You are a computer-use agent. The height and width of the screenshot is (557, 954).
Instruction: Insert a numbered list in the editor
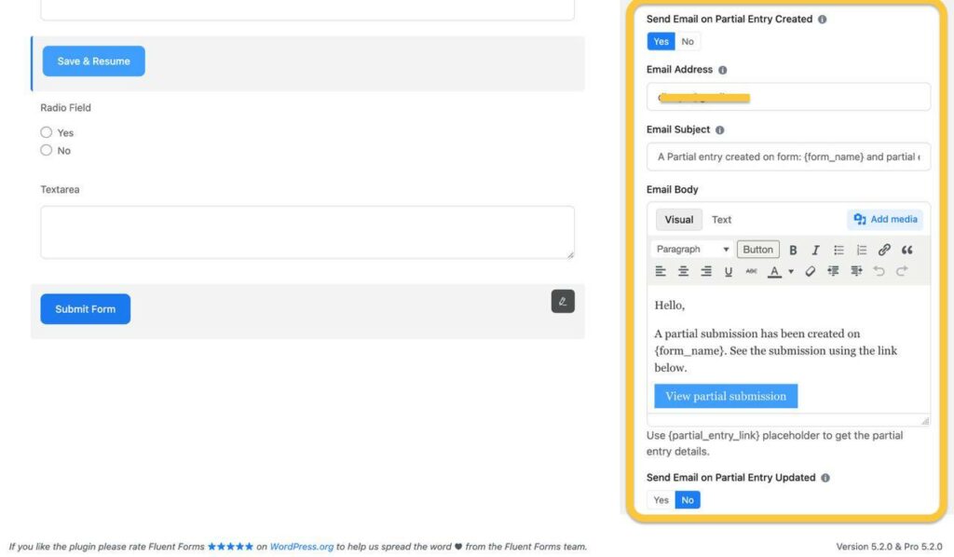tap(861, 250)
